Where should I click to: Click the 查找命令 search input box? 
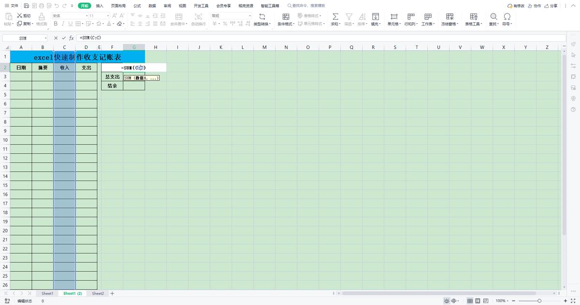pyautogui.click(x=308, y=6)
